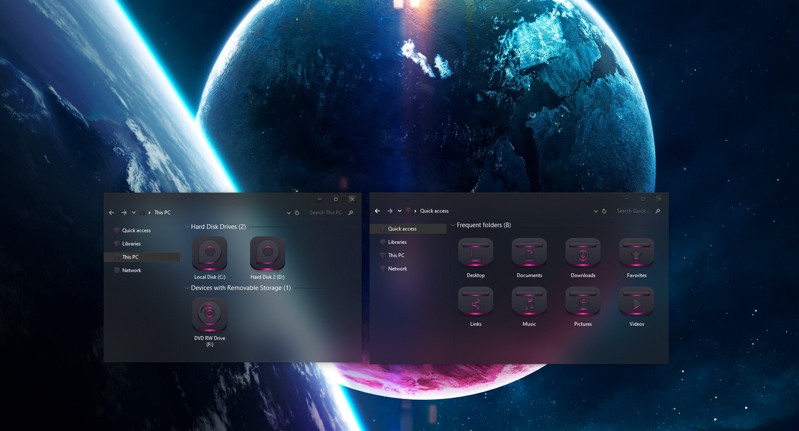Collapse Devices with Removable Storage group
The height and width of the screenshot is (431, 799).
(x=187, y=288)
